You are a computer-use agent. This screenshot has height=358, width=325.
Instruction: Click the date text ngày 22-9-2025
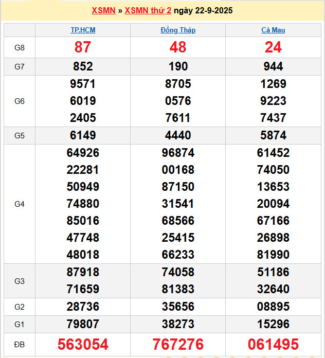[x=203, y=11]
